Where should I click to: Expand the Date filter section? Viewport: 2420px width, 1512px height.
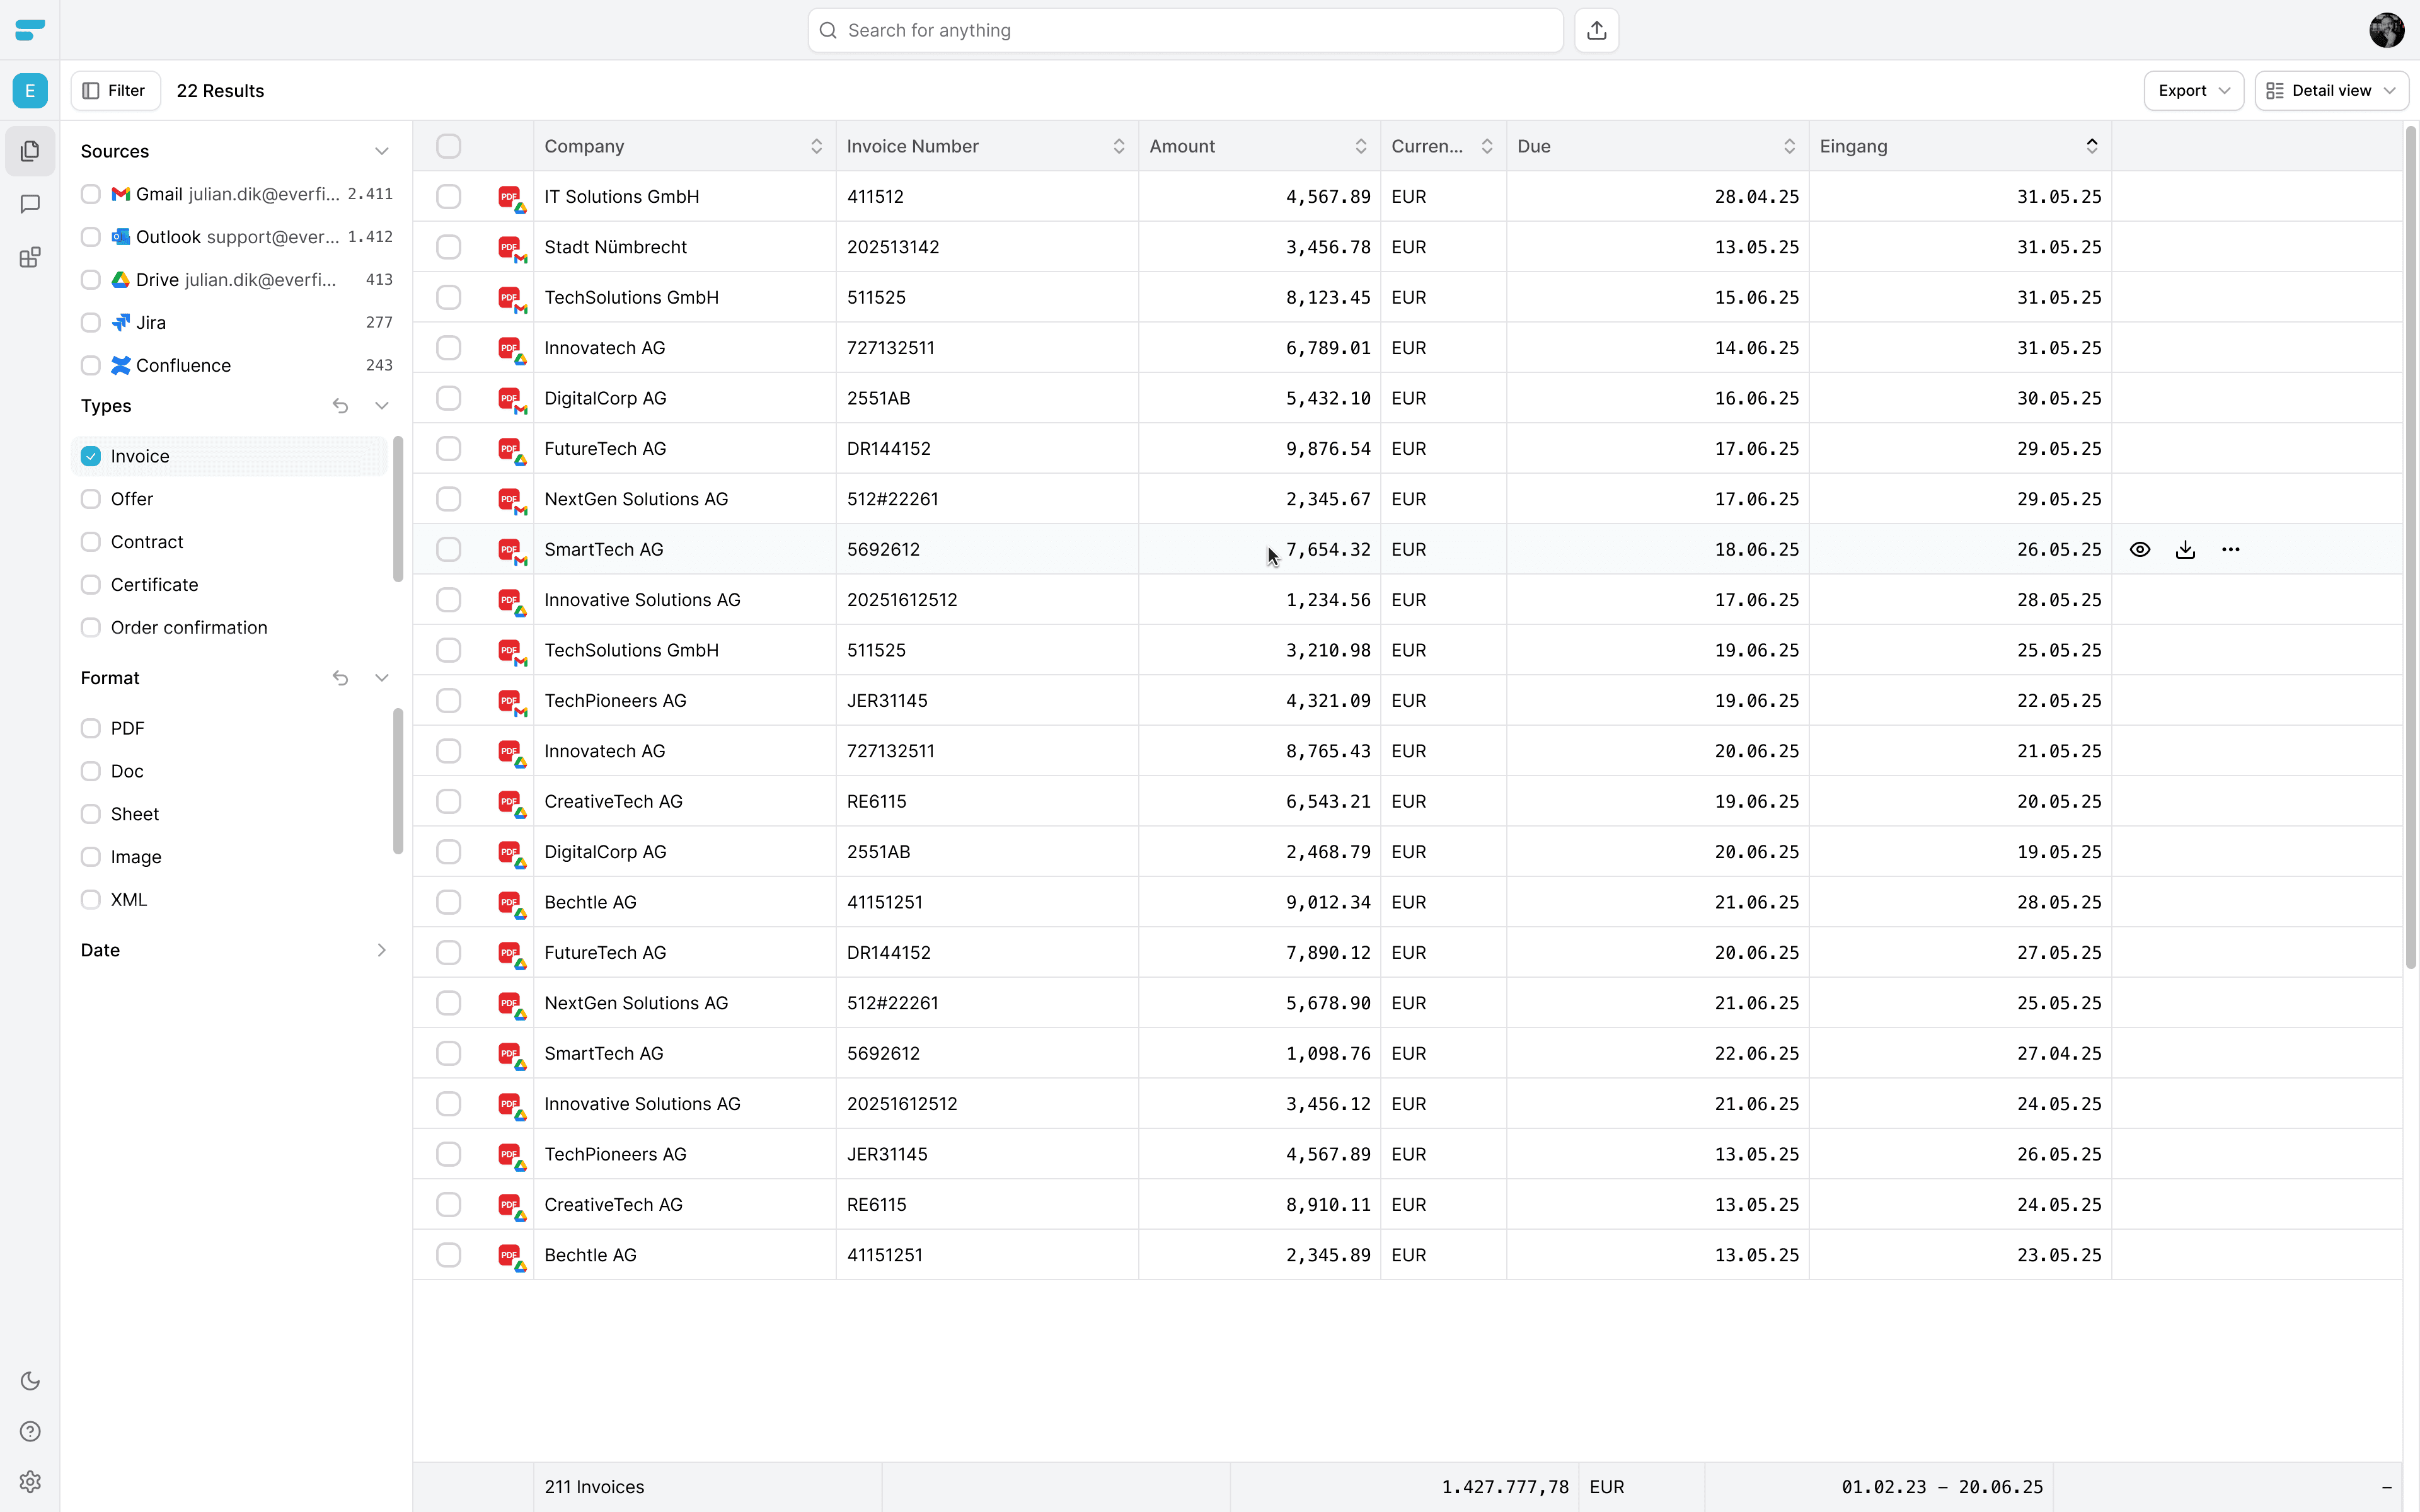(381, 950)
